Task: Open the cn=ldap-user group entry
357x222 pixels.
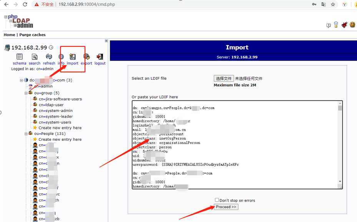Action: tap(51, 105)
